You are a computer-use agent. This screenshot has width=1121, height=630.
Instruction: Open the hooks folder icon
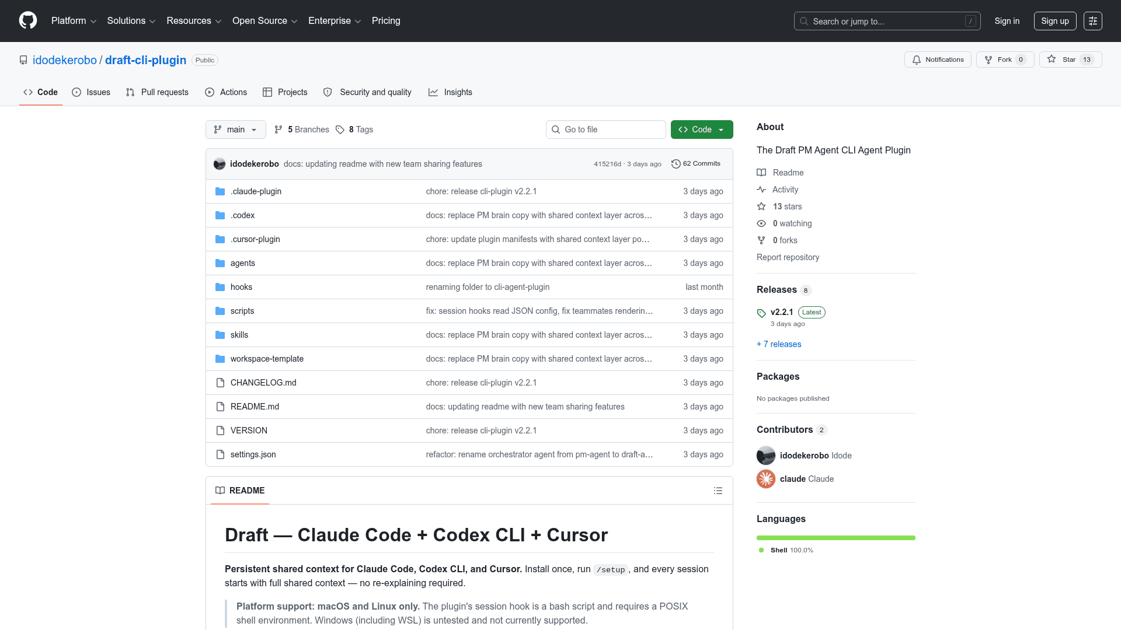pos(220,287)
